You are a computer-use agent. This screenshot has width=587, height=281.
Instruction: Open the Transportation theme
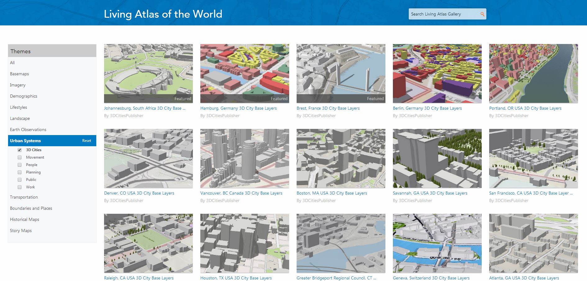pos(52,197)
